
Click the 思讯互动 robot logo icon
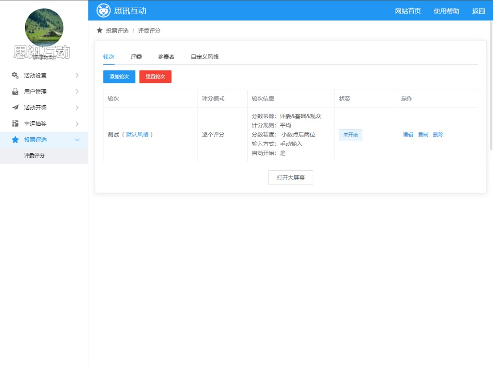coord(103,11)
